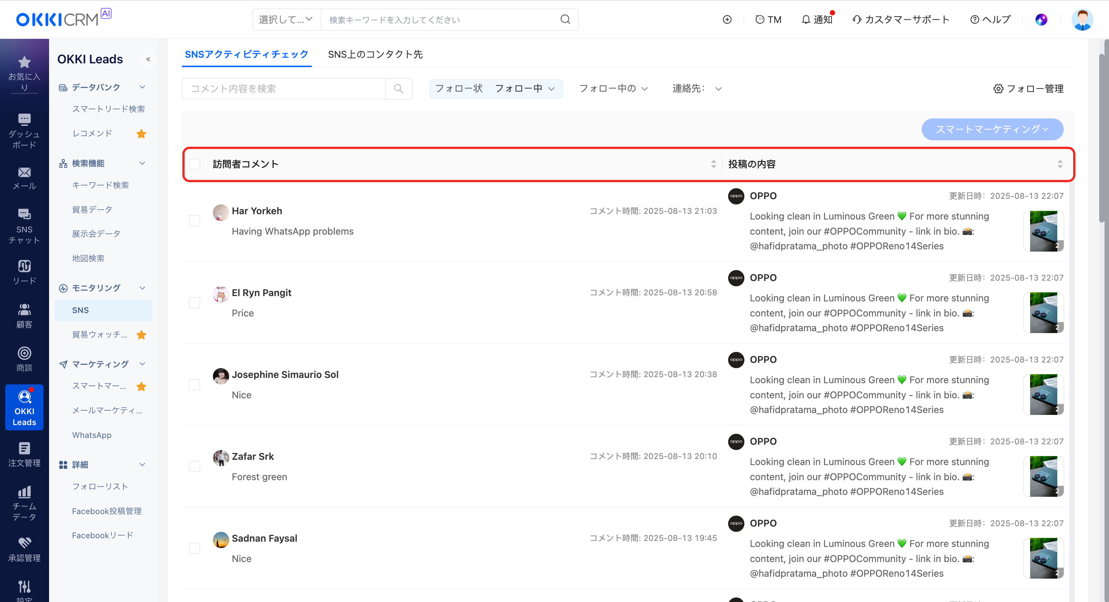Tick the select-all checkbox in table header
Viewport: 1109px width, 602px height.
pyautogui.click(x=195, y=164)
